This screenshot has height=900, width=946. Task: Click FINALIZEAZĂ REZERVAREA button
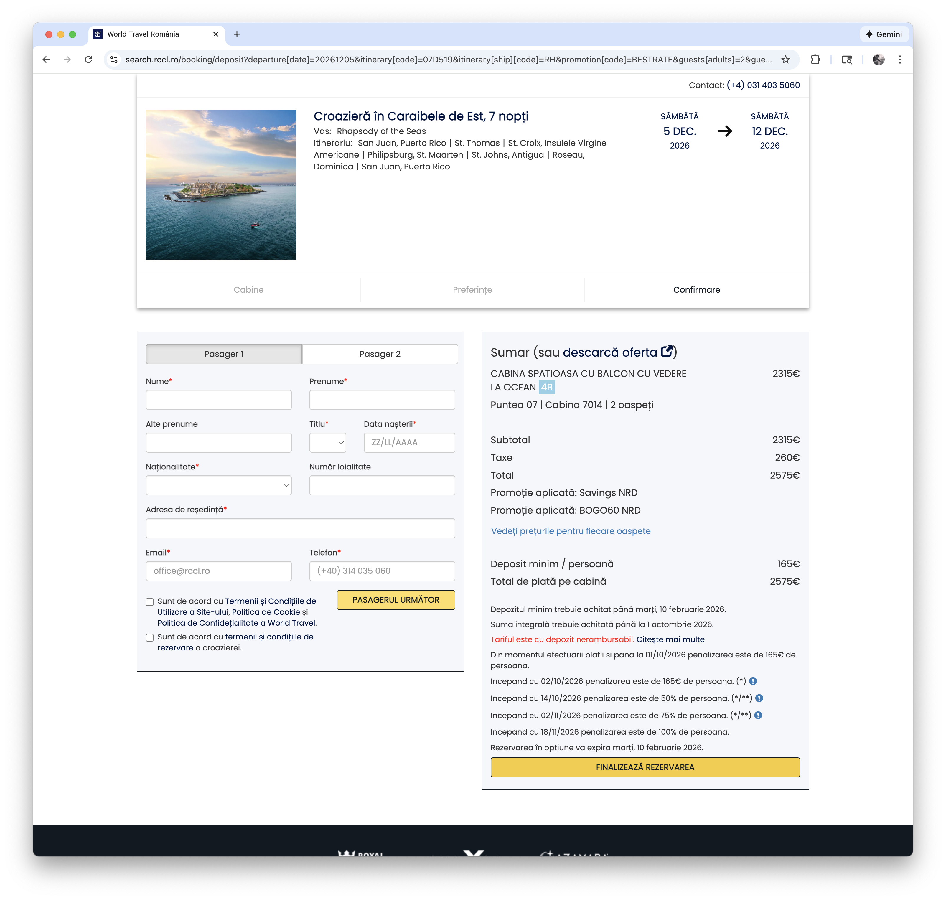(645, 767)
